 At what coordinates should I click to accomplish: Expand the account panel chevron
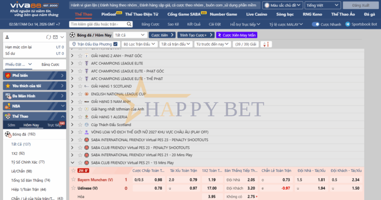(62, 37)
